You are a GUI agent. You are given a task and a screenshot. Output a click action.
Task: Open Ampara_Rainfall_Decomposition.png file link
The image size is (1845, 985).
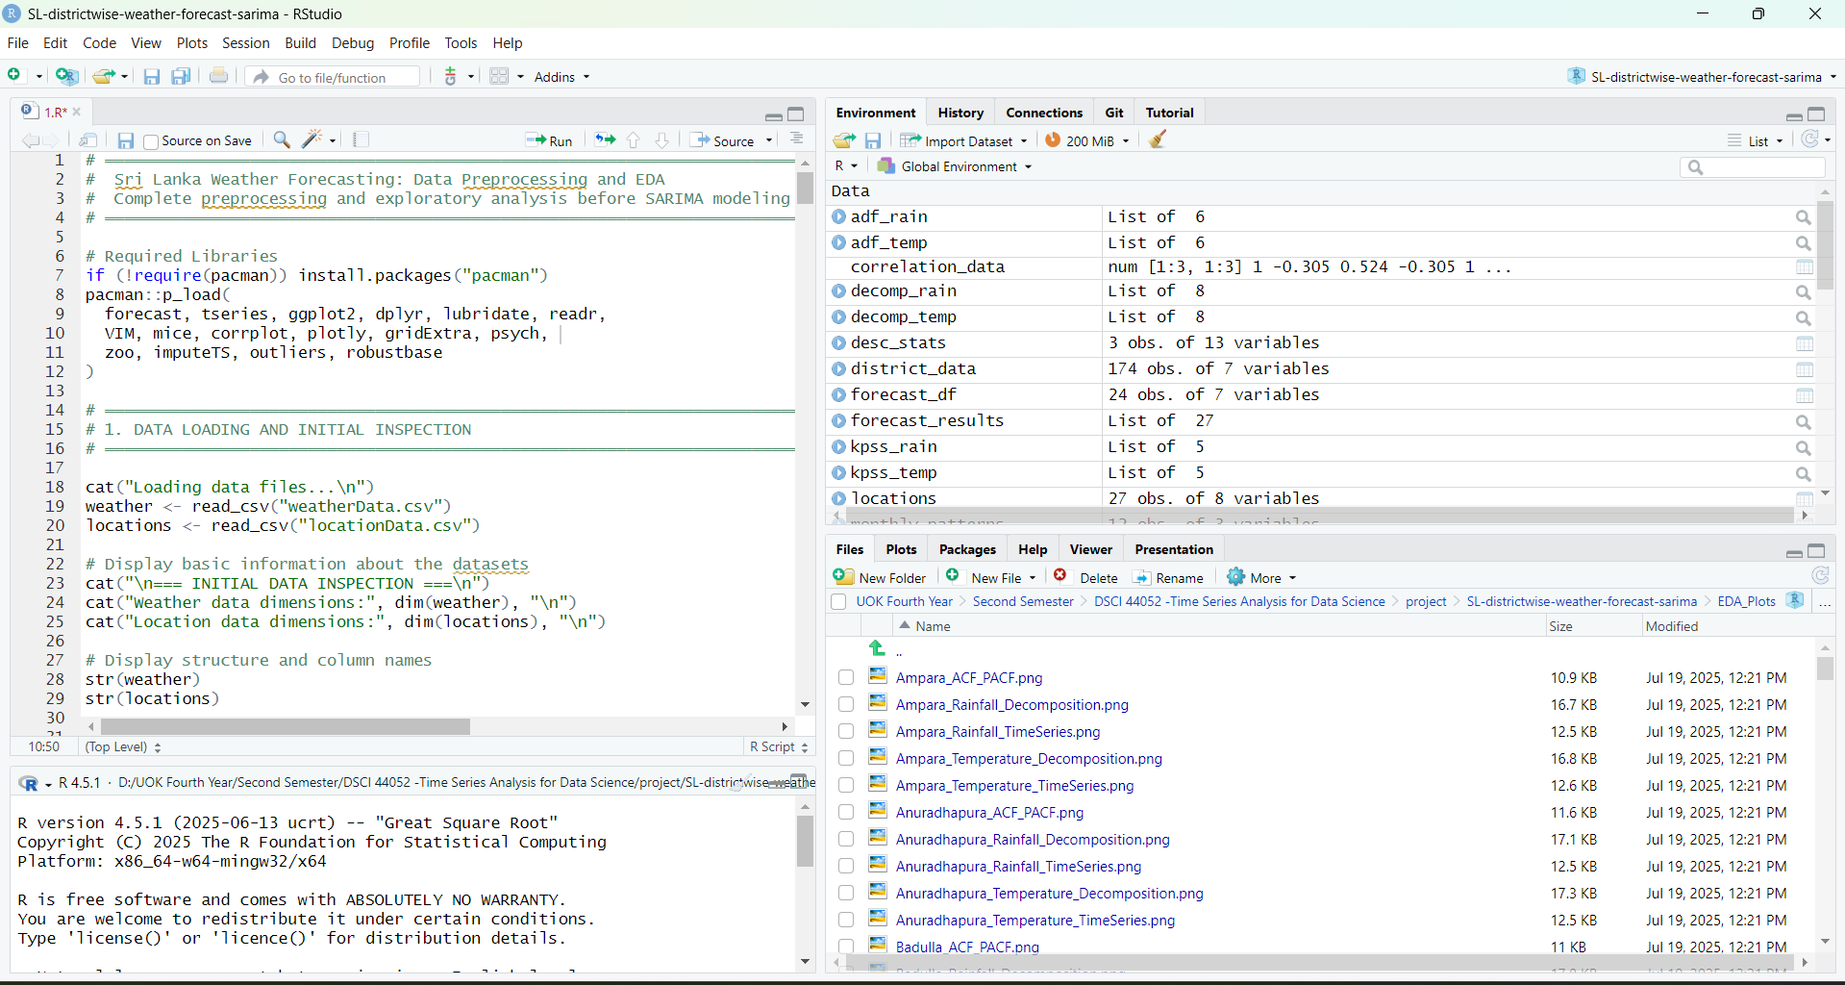tap(1011, 705)
